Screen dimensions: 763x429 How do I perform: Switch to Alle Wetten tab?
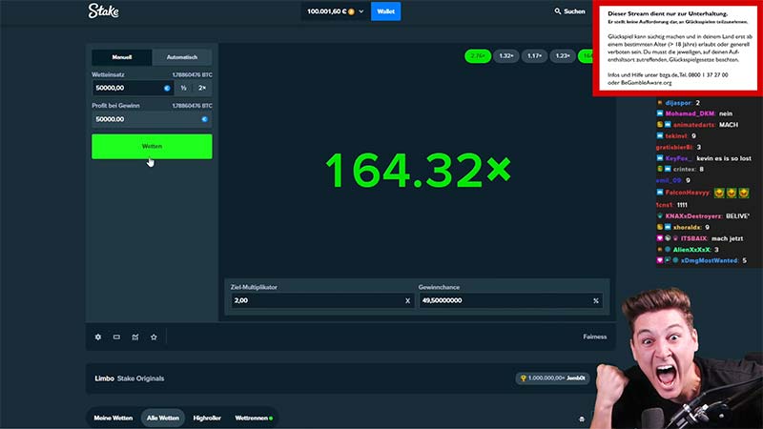click(x=163, y=418)
